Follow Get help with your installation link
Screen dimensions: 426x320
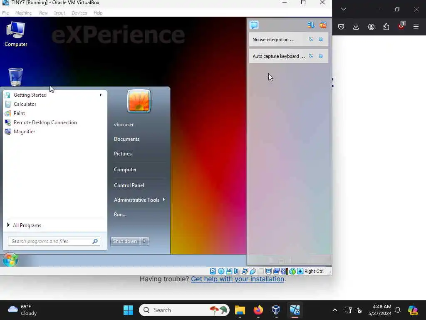pyautogui.click(x=238, y=279)
